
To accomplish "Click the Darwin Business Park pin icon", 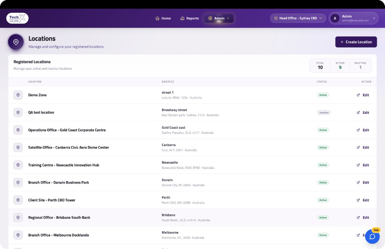I will [18, 183].
